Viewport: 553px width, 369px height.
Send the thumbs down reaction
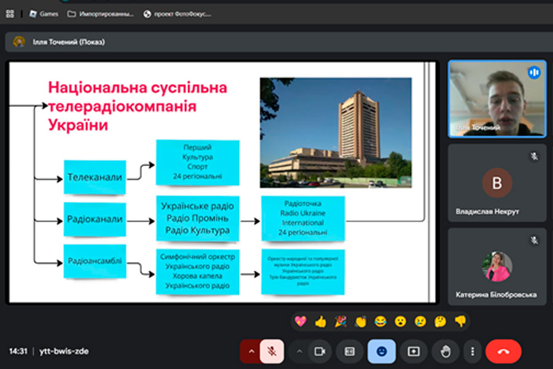[x=460, y=321]
